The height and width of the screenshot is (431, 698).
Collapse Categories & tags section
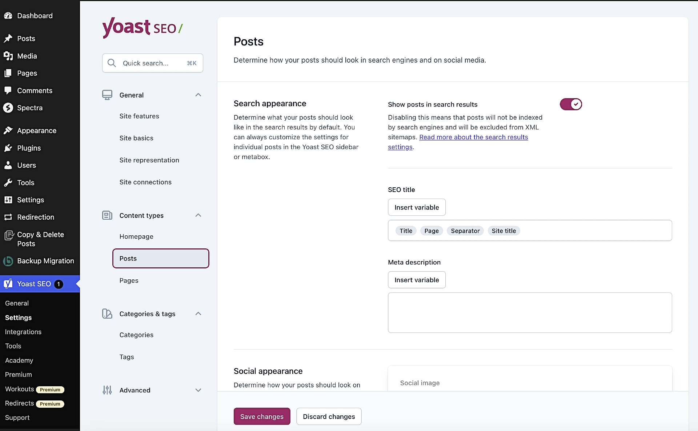click(x=198, y=314)
